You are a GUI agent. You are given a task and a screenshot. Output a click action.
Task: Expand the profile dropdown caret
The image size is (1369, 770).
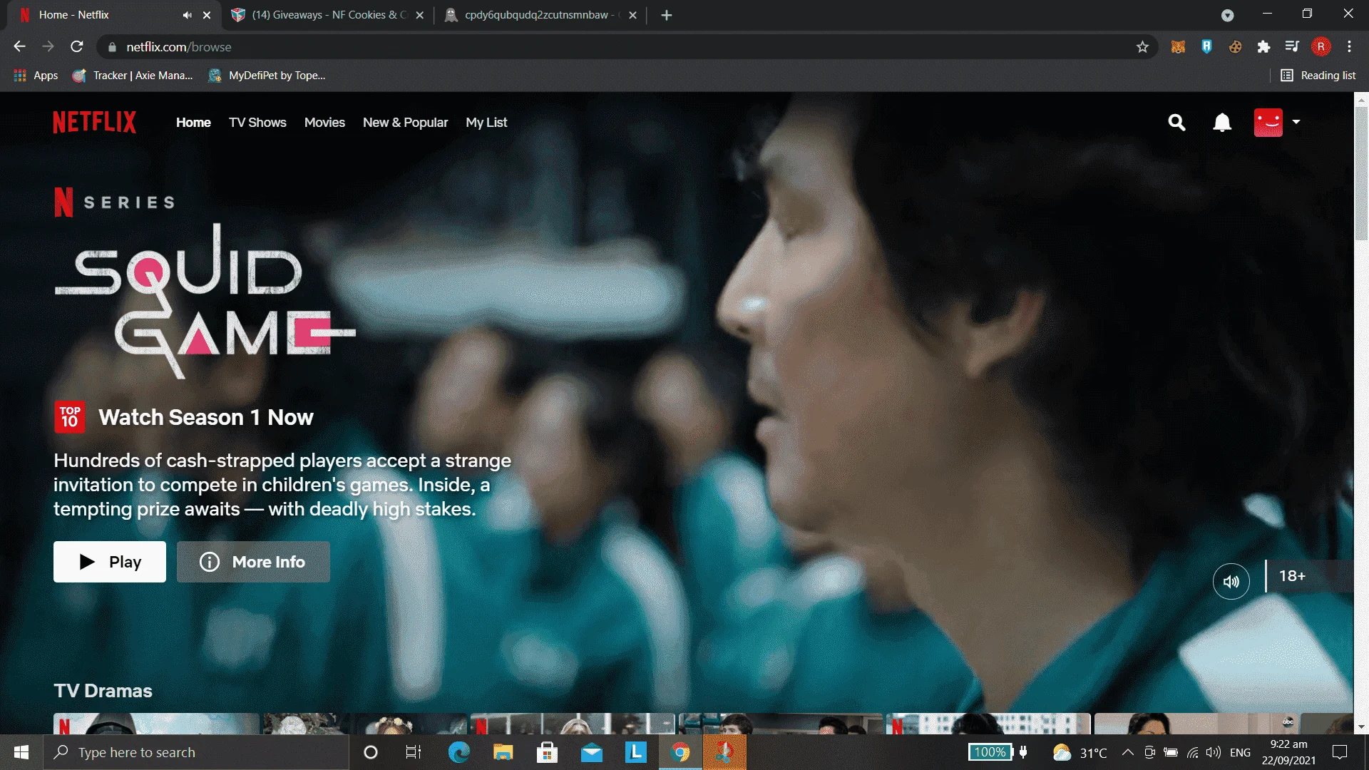pos(1296,122)
